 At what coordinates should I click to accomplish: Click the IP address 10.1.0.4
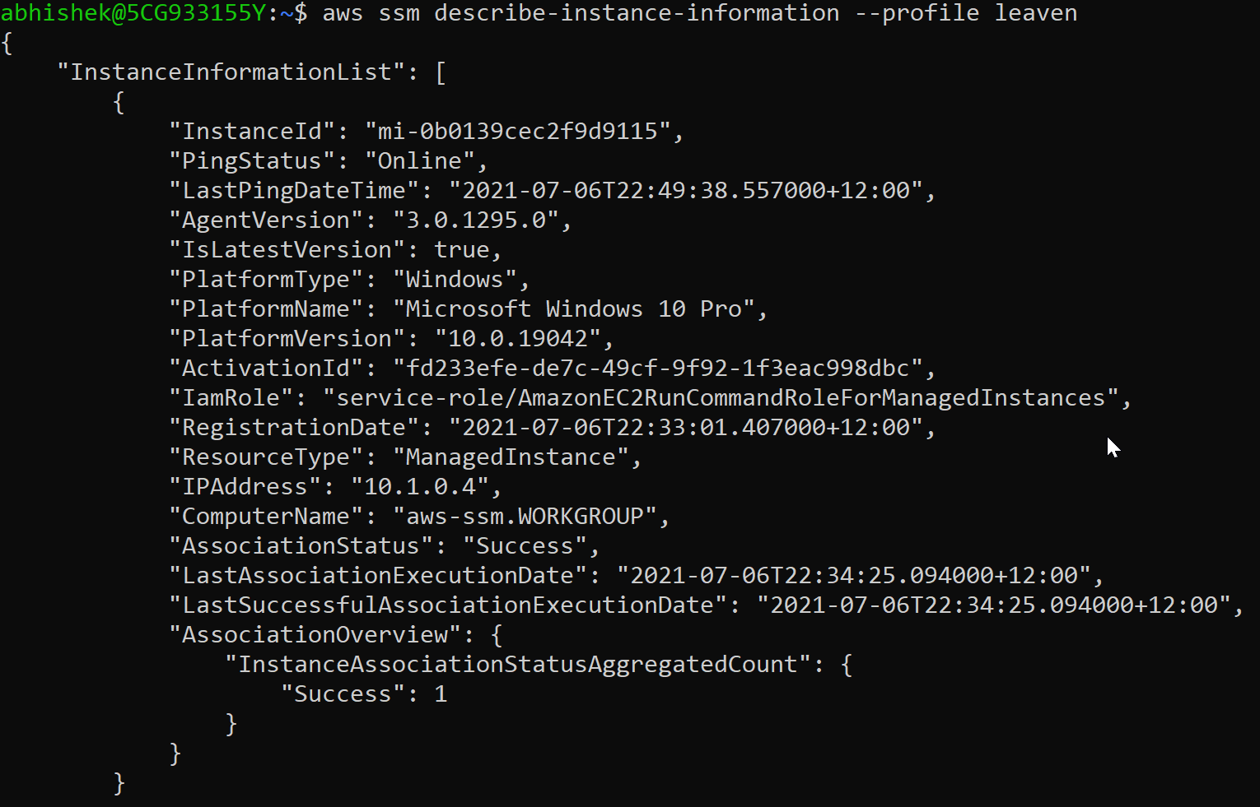point(419,487)
